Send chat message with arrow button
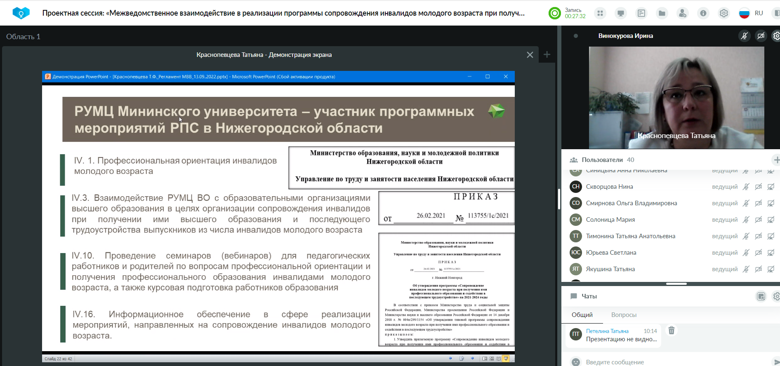The height and width of the screenshot is (366, 780). [x=776, y=362]
